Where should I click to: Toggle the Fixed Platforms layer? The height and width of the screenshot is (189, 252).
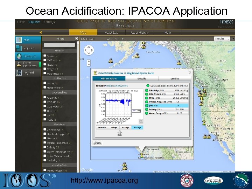click(x=28, y=64)
